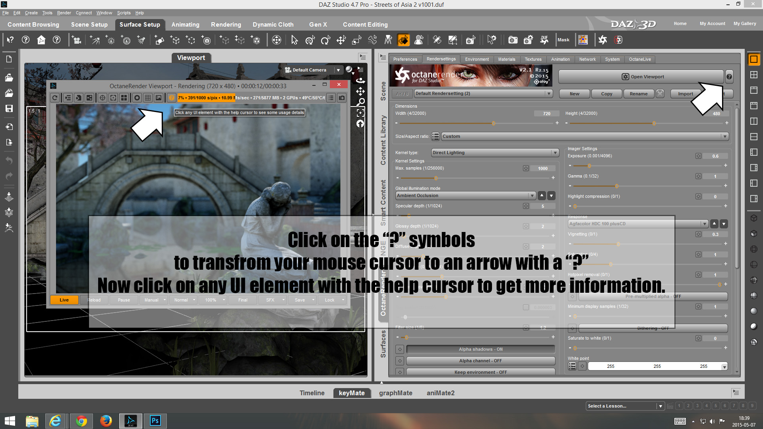
Task: Click the Rename rendersetting button
Action: [x=638, y=94]
